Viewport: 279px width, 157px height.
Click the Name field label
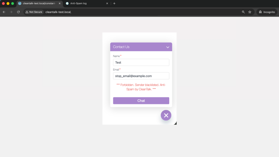coord(116,56)
